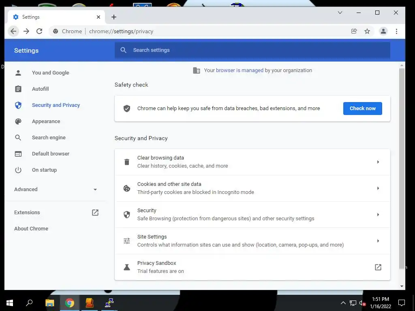This screenshot has height=311, width=415.
Task: Open File Explorer from taskbar
Action: click(x=49, y=303)
